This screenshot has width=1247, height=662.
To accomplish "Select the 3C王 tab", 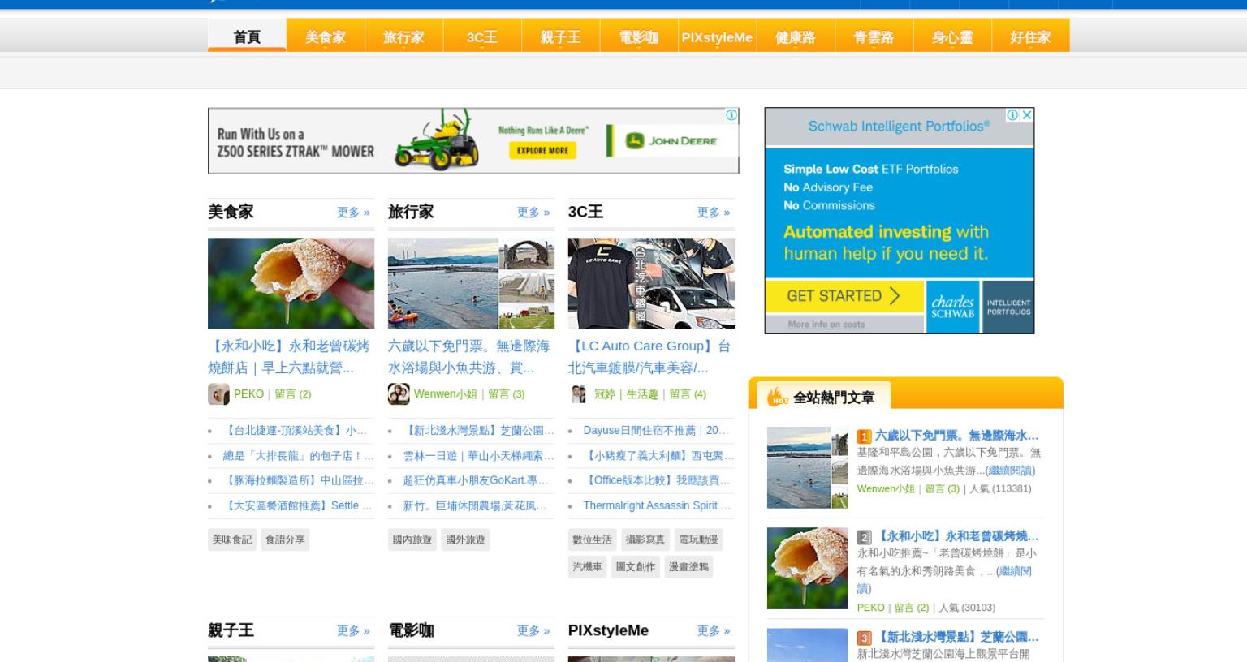I will point(482,37).
